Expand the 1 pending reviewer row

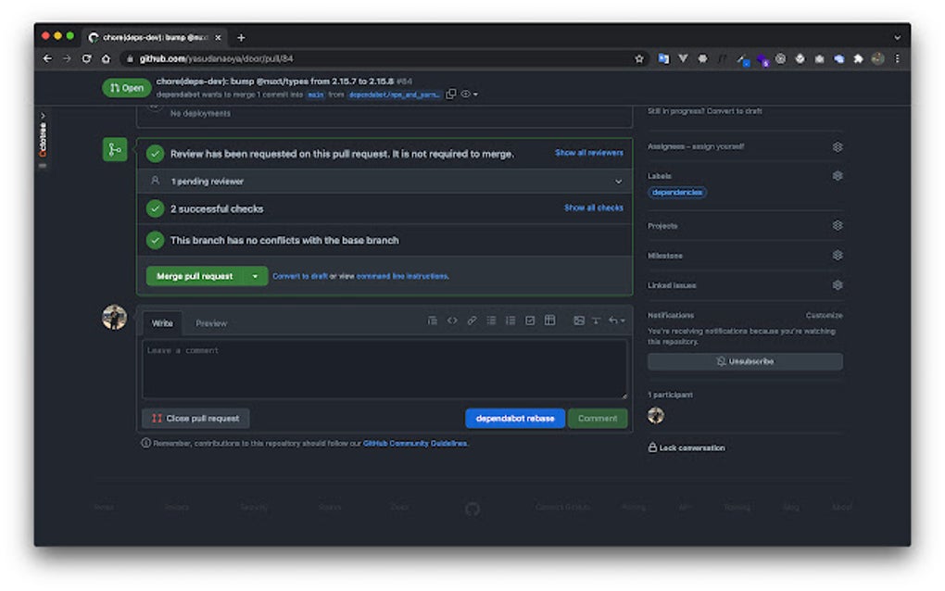pyautogui.click(x=384, y=182)
